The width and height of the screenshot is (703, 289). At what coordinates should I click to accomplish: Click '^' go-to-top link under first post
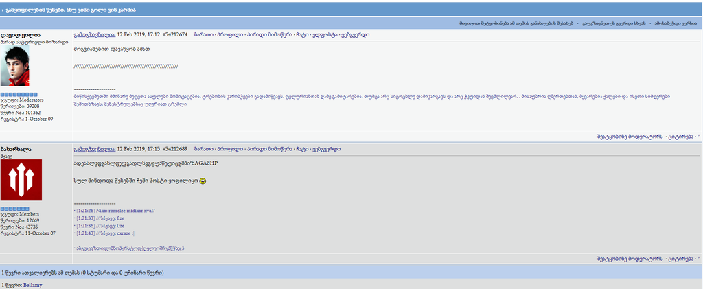tap(698, 136)
